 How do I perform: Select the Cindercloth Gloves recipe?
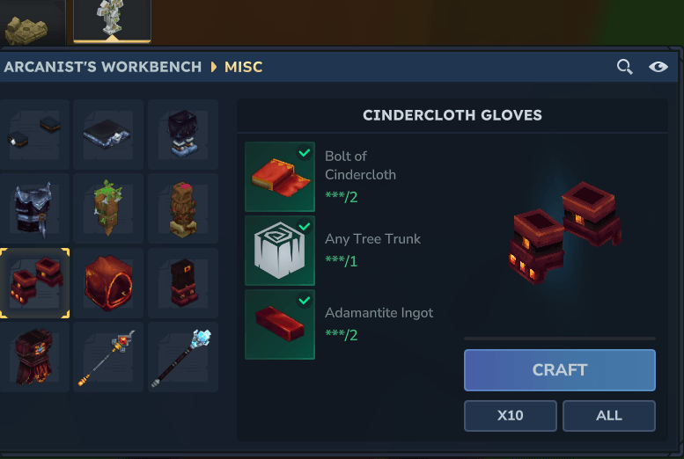(34, 283)
